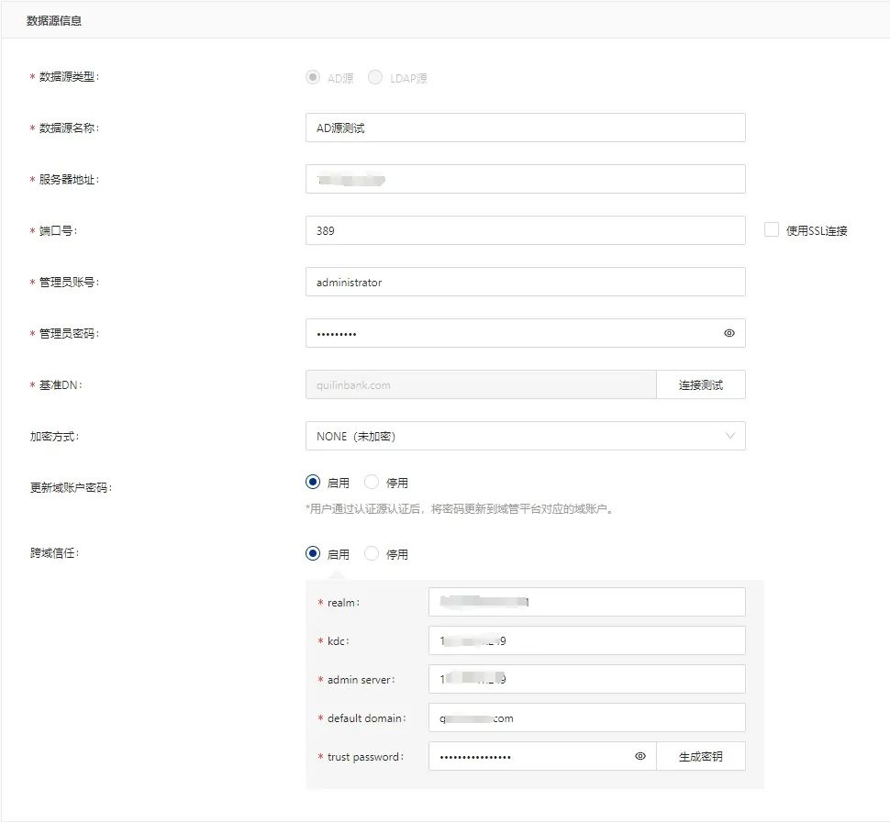
Task: Open the 加密方式 dropdown
Action: coord(526,436)
